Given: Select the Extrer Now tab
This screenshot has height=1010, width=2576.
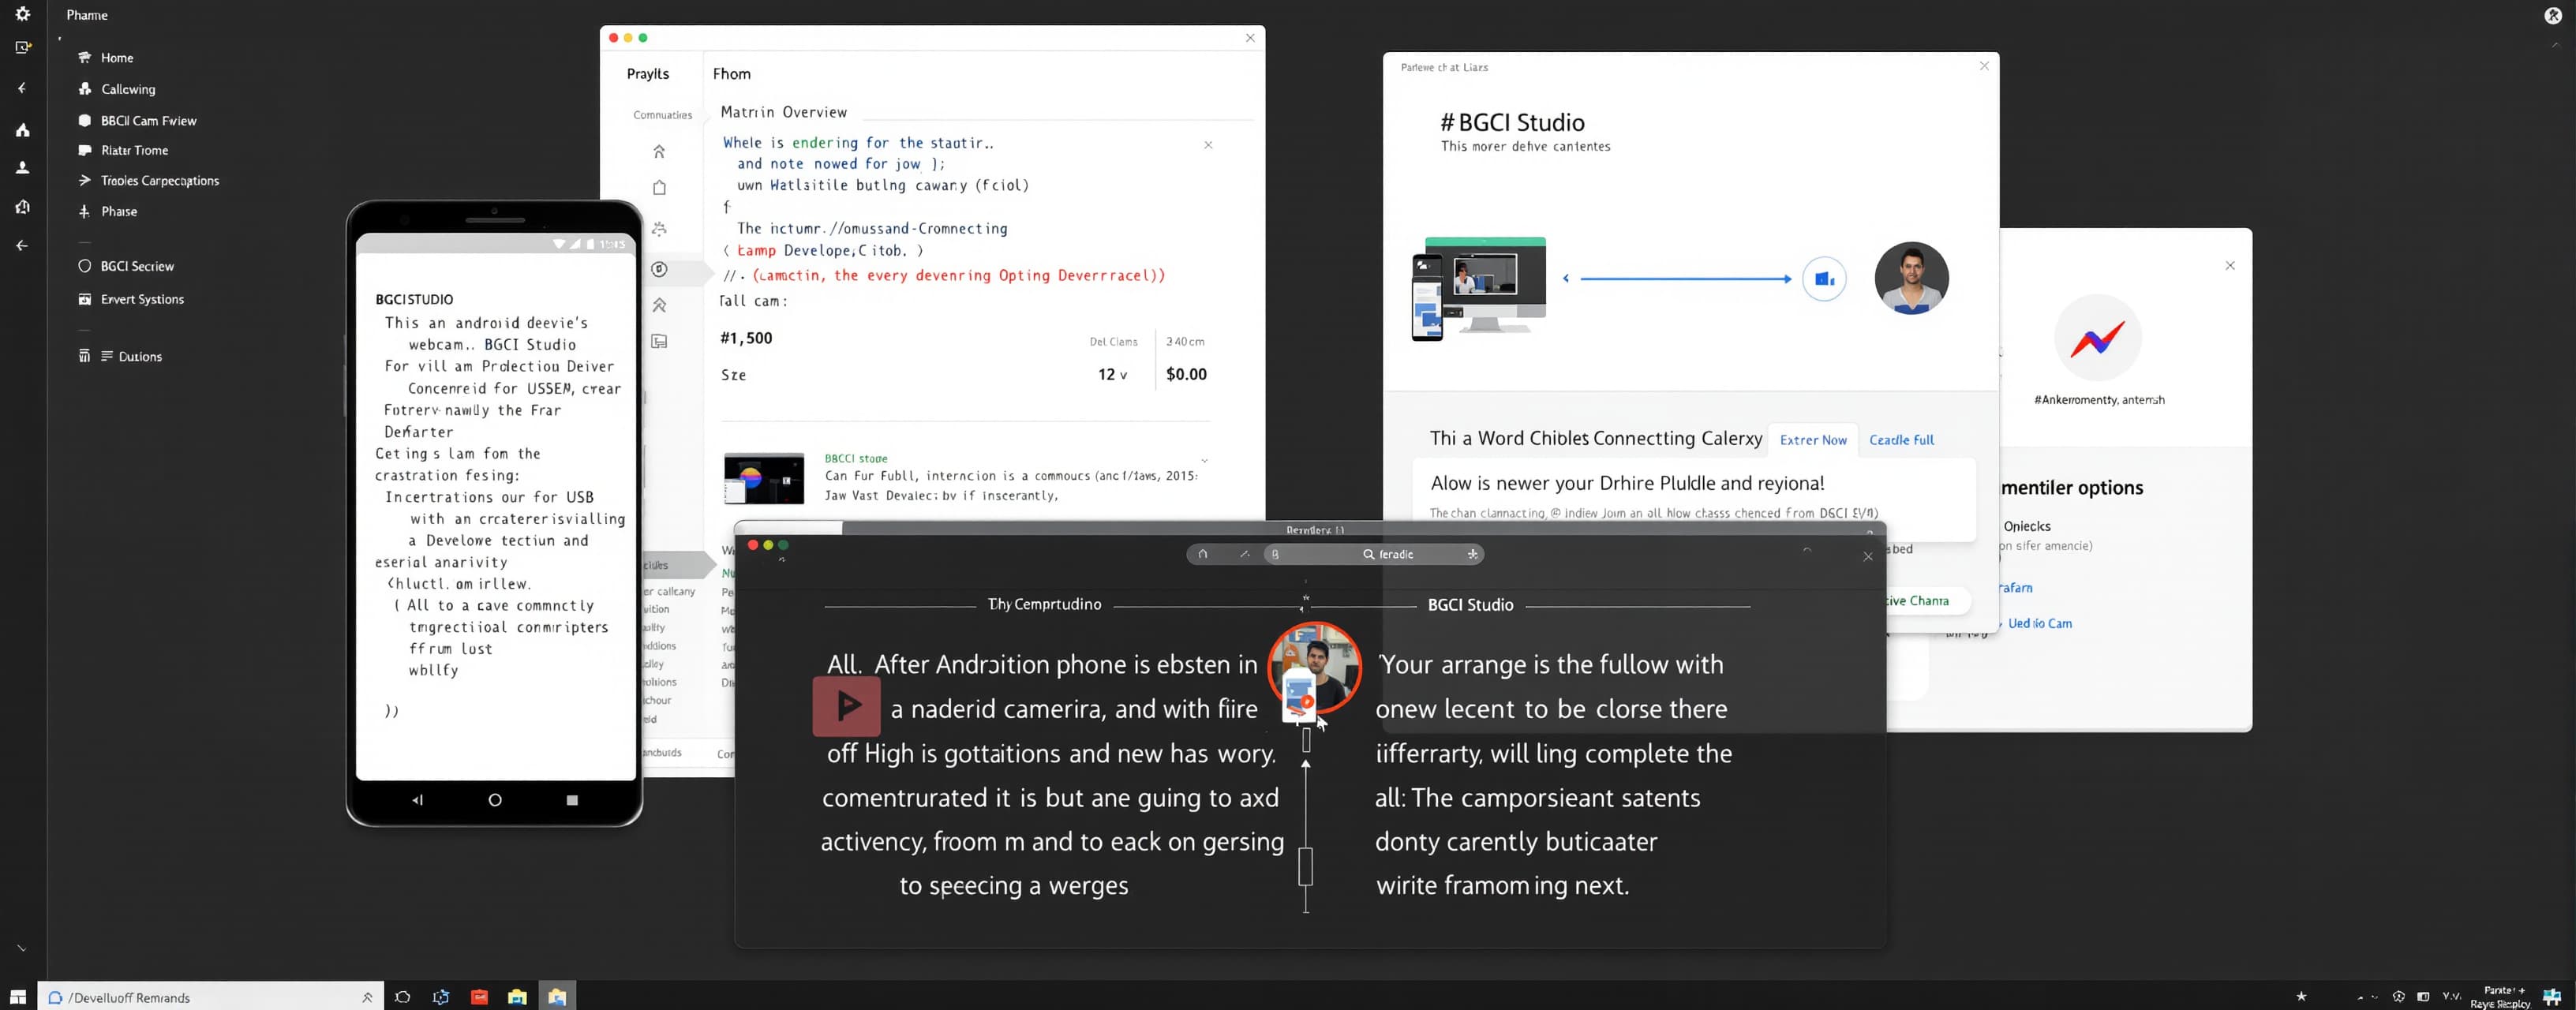Looking at the screenshot, I should tap(1813, 440).
